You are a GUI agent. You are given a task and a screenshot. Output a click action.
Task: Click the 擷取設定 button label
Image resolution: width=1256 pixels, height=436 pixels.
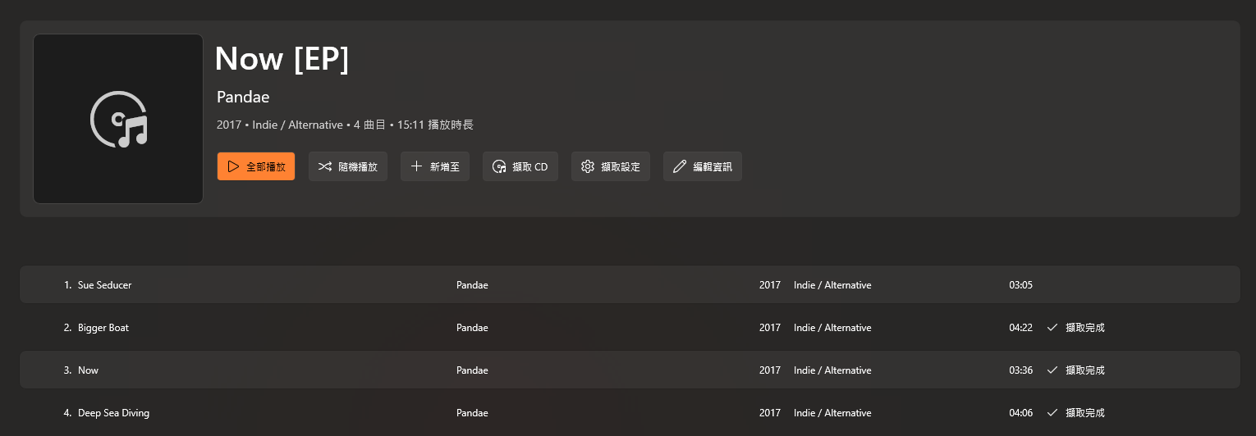[621, 166]
